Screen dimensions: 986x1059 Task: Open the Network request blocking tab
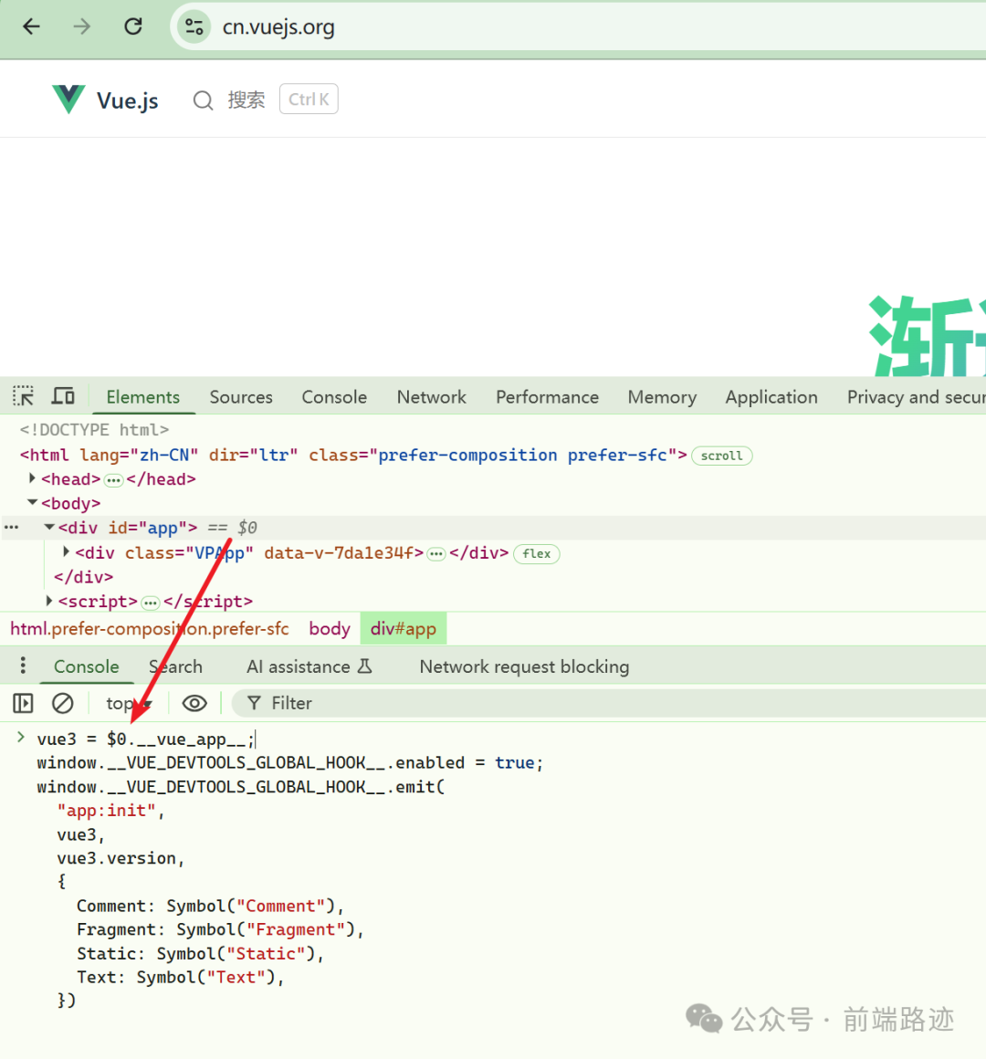coord(524,666)
